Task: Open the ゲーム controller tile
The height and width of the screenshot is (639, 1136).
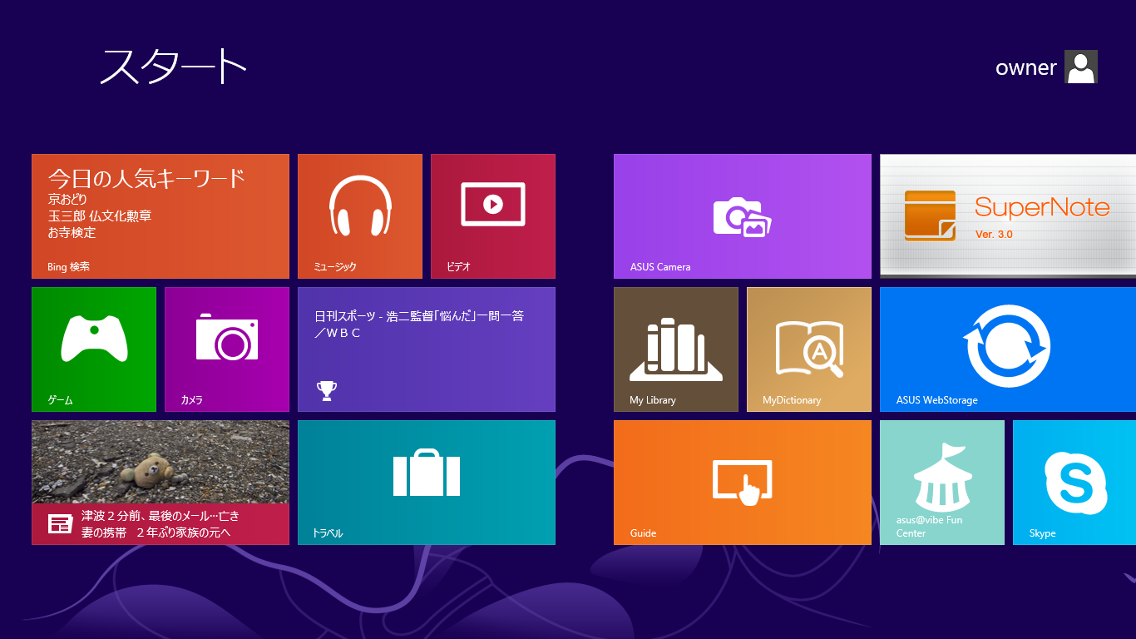Action: [94, 349]
